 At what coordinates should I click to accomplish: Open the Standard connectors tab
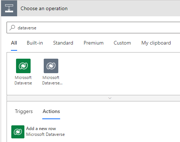(63, 43)
